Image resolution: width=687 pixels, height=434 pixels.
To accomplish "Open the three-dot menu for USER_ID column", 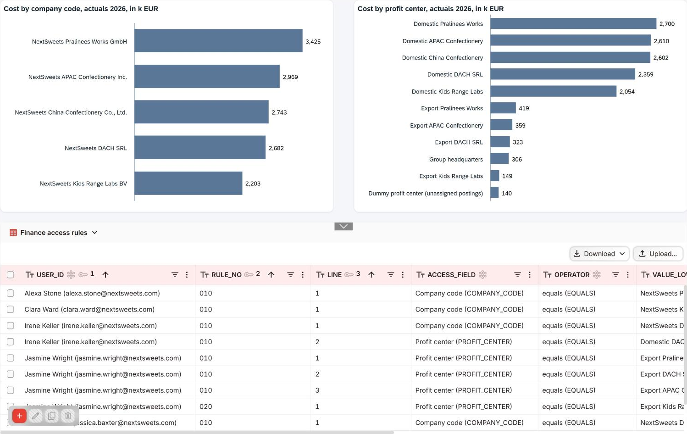I will pyautogui.click(x=187, y=275).
